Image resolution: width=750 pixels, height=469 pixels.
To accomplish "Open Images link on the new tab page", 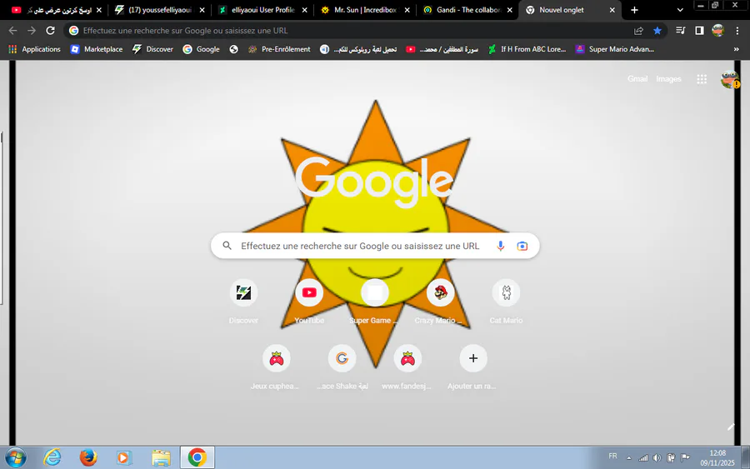I will click(x=668, y=79).
